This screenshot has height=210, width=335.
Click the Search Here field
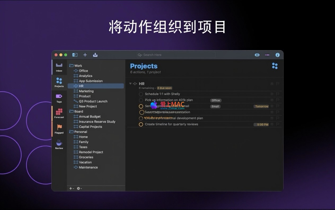pyautogui.click(x=176, y=55)
